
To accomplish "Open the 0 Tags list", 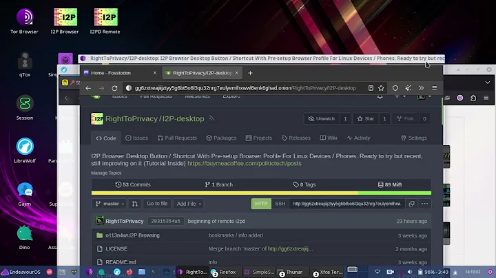I will [x=304, y=184].
